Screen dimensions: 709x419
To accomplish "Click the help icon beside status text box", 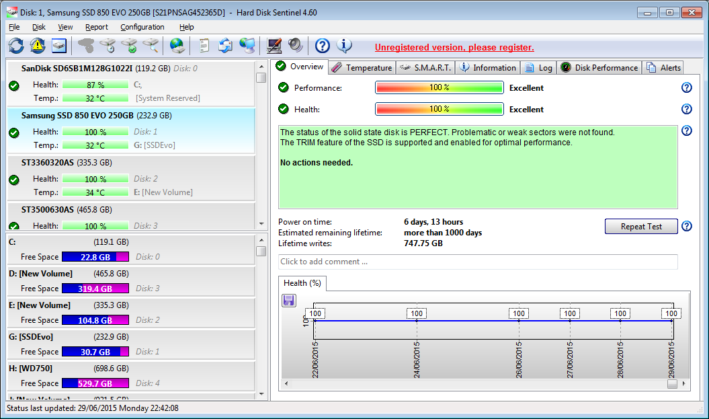I will click(686, 130).
